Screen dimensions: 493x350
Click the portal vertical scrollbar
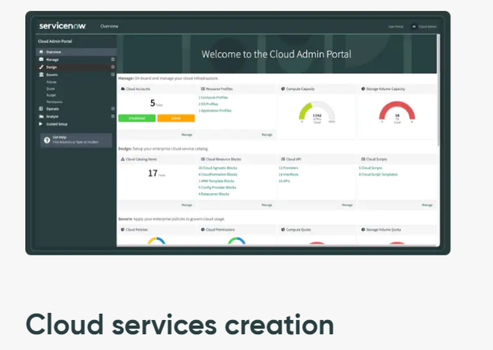tap(438, 91)
